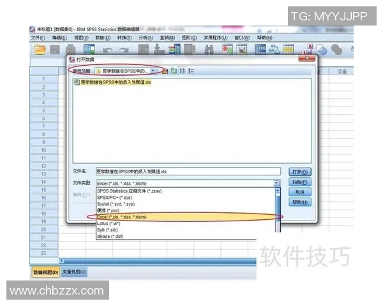Click the 变量 column header

[342, 71]
